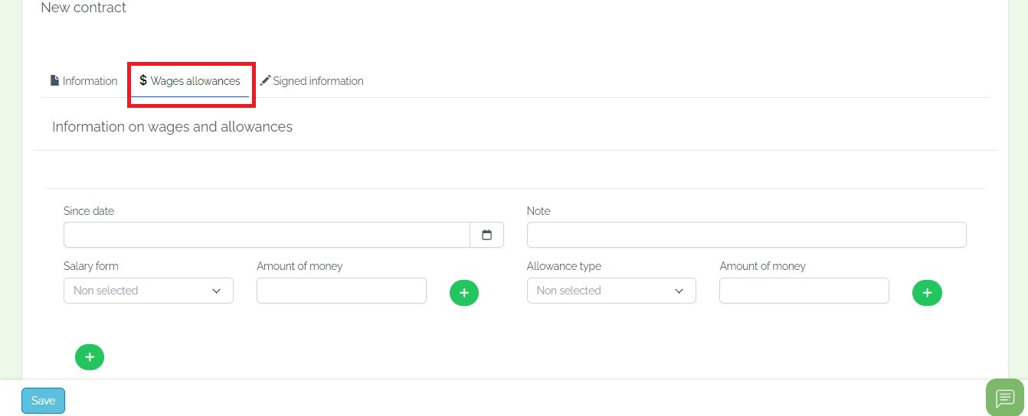Add an allowance row with green plus
This screenshot has width=1028, height=416.
tap(927, 293)
